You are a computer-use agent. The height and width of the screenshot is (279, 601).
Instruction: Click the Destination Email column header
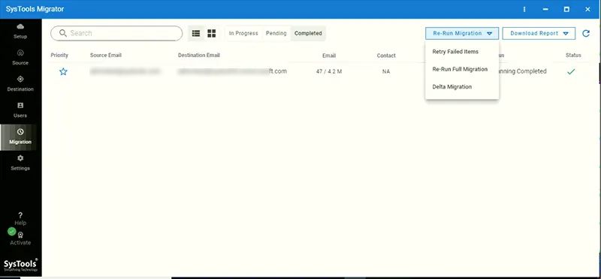pyautogui.click(x=199, y=55)
